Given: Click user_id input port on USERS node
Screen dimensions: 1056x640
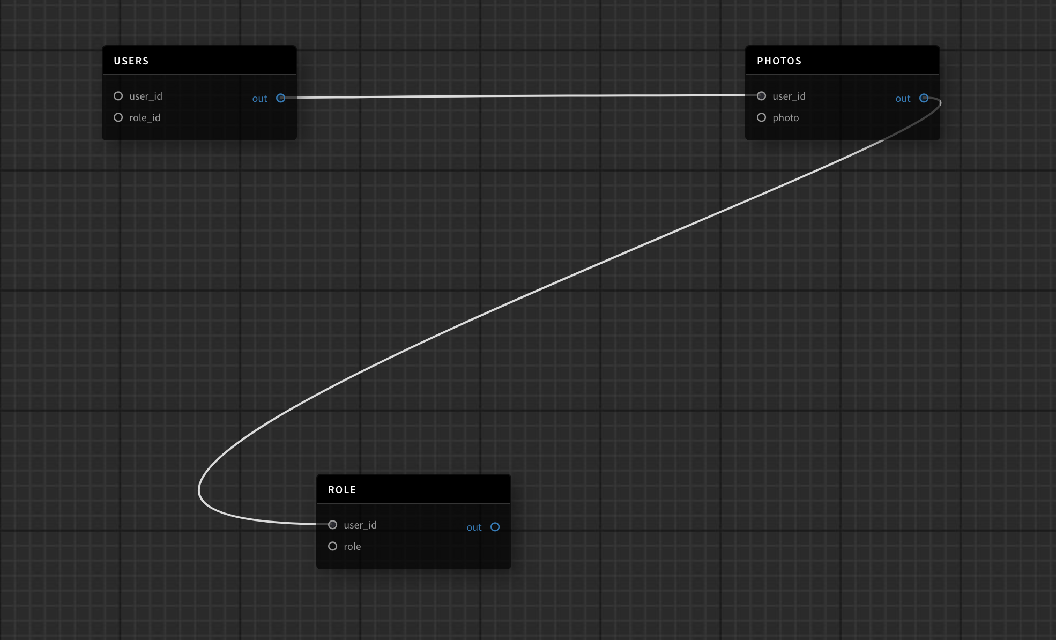Looking at the screenshot, I should tap(118, 96).
